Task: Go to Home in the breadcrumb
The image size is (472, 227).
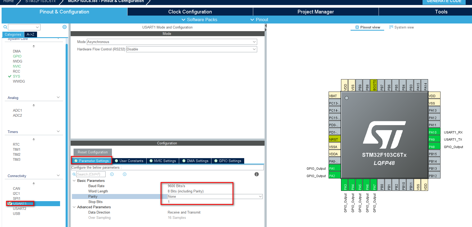Action: (x=8, y=1)
